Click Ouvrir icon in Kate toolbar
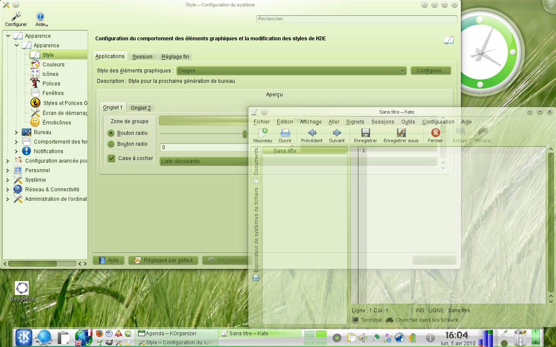This screenshot has height=347, width=556. click(285, 133)
